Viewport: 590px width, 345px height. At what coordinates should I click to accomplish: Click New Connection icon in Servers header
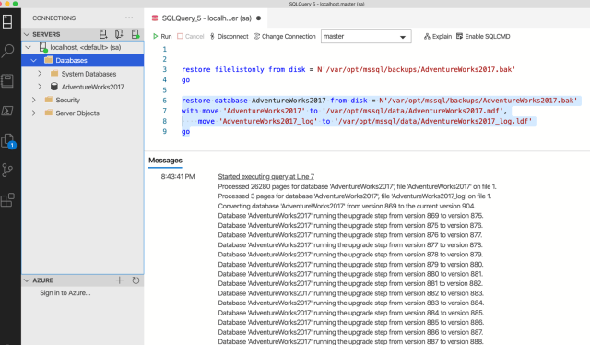(103, 34)
